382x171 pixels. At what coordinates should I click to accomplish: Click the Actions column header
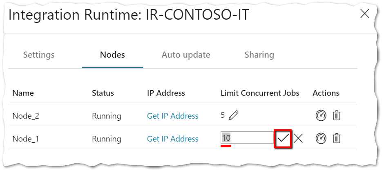click(x=326, y=93)
